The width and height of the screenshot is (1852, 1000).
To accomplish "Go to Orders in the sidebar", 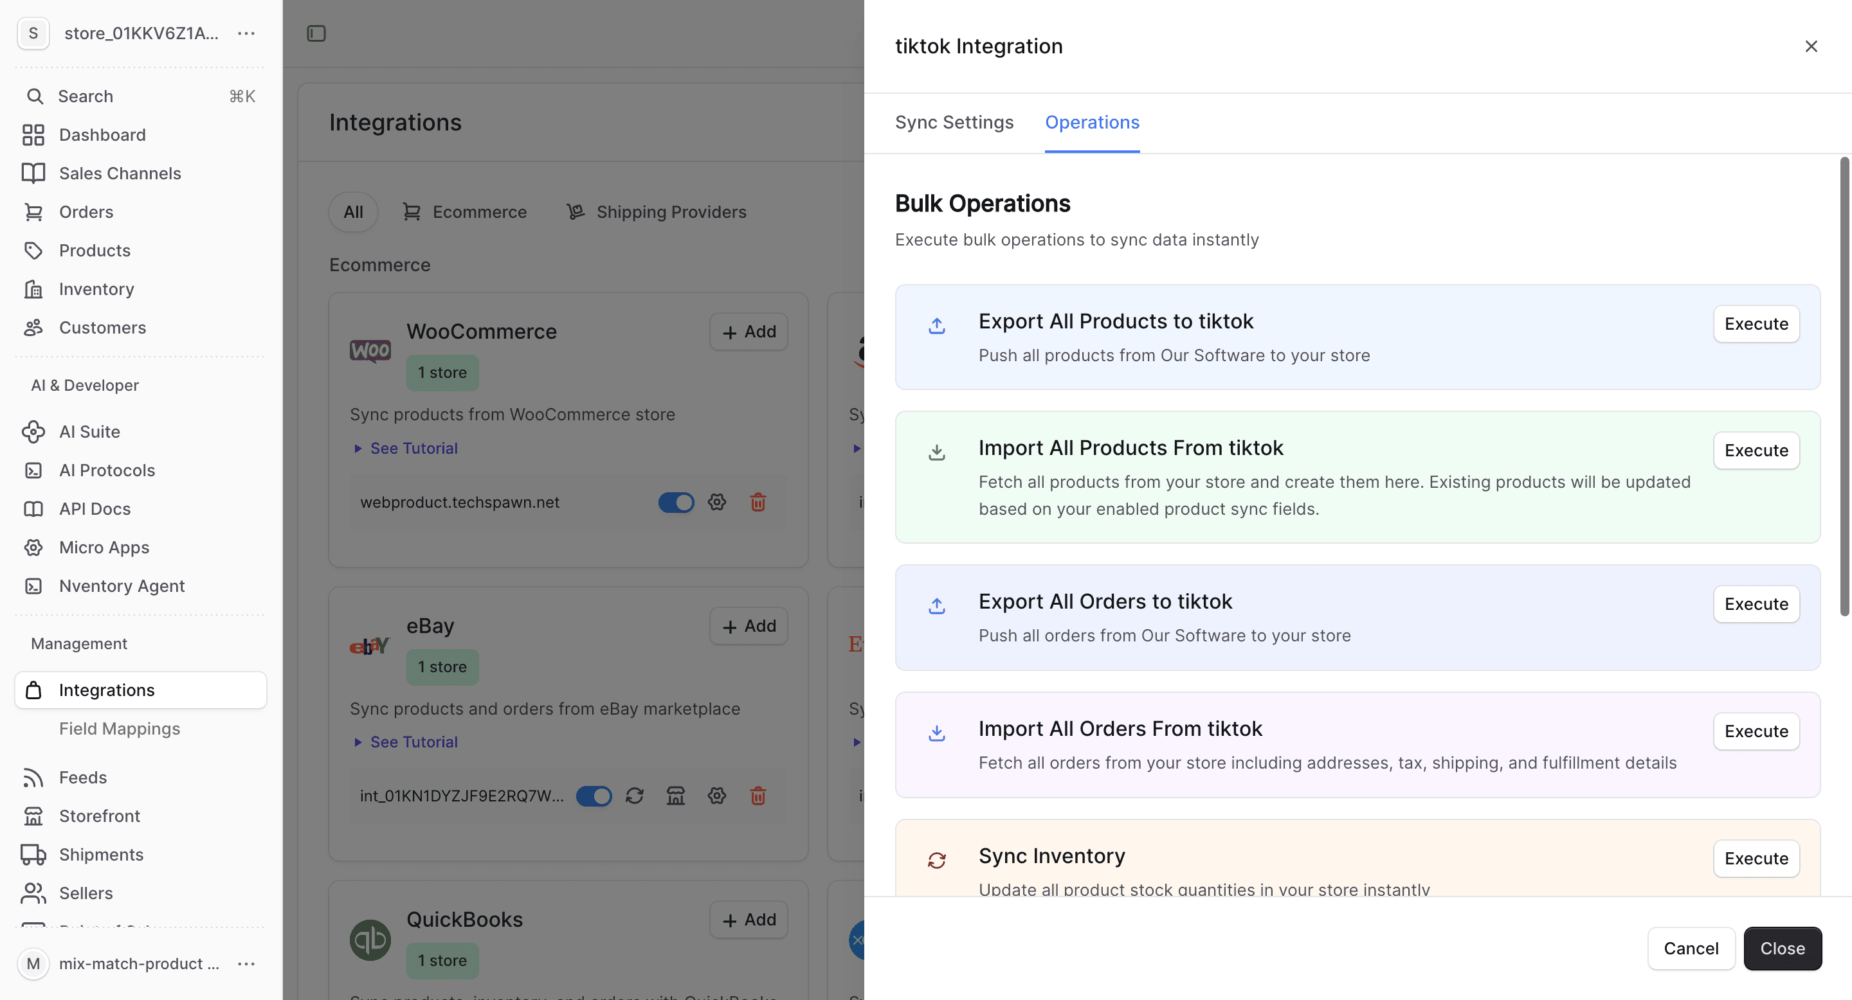I will (x=141, y=212).
